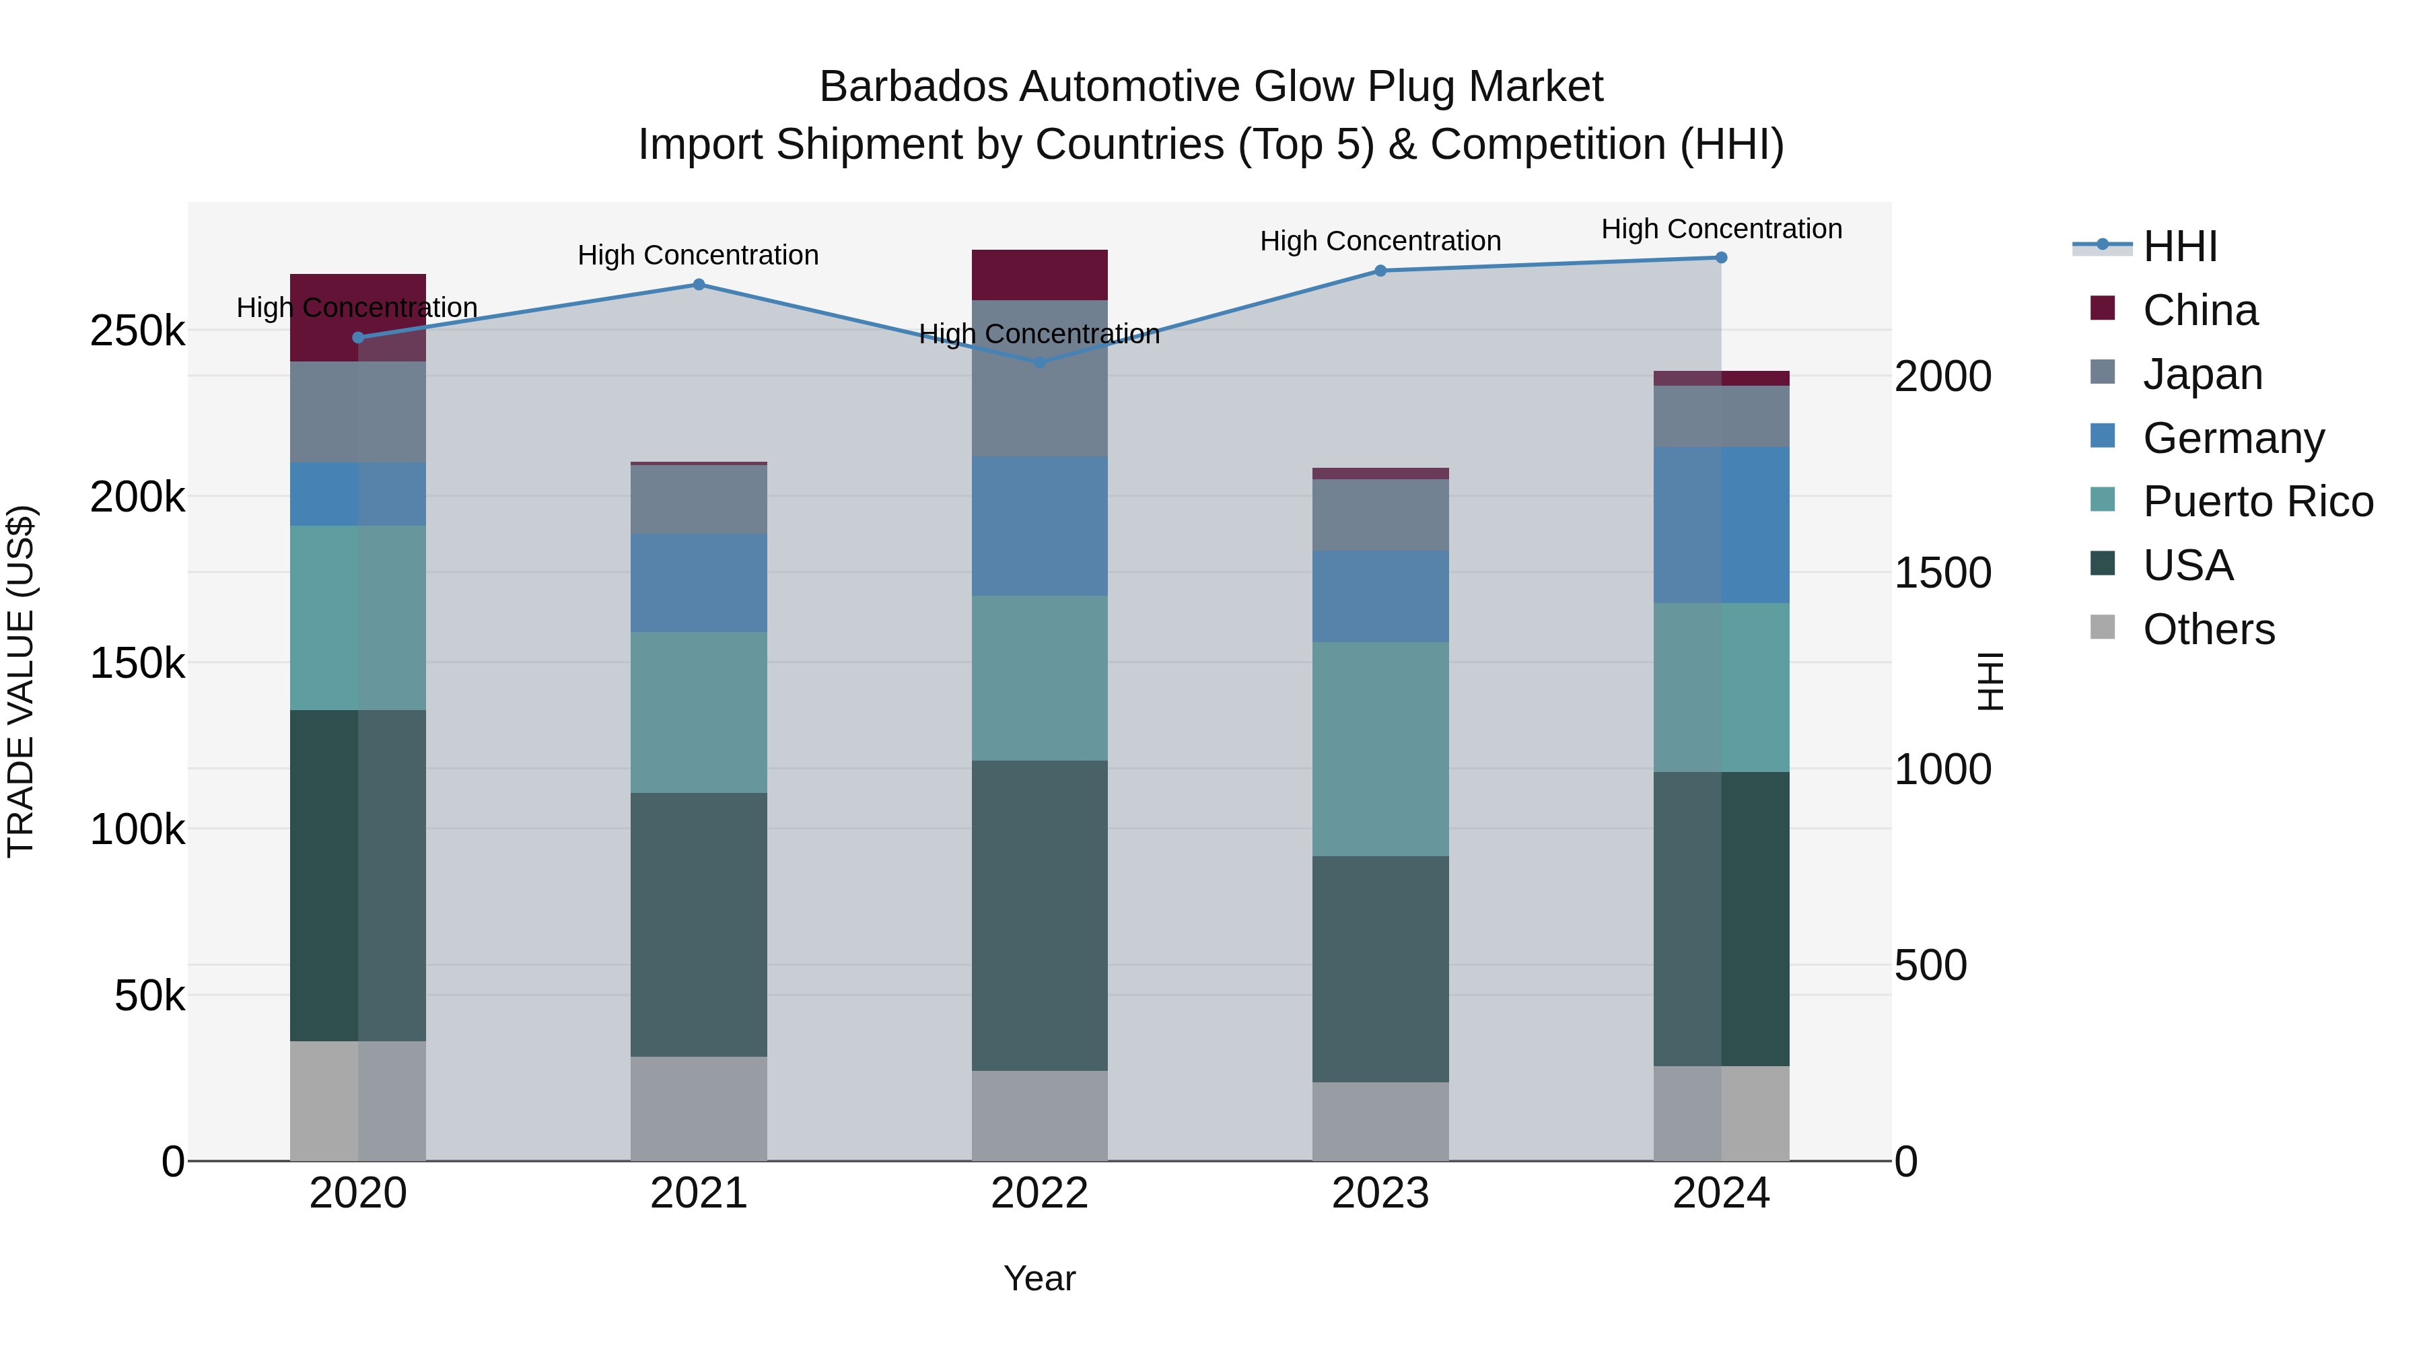2423x1363 pixels.
Task: Click the 2000 HHI axis tick label
Action: tap(1942, 376)
